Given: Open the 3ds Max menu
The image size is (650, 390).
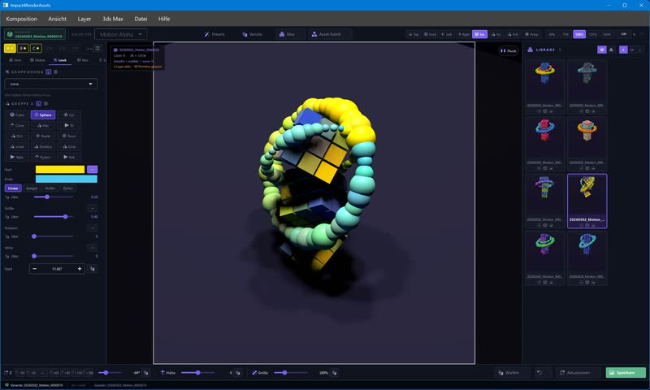Looking at the screenshot, I should [113, 19].
